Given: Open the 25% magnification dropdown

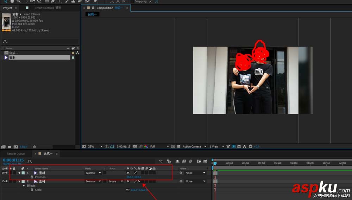Looking at the screenshot, I should pyautogui.click(x=101, y=146).
